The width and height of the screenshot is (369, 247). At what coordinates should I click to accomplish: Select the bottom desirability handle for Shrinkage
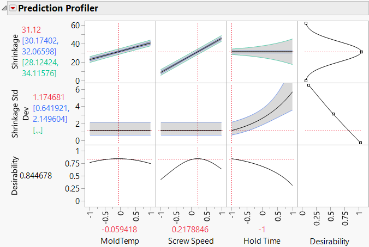[x=306, y=81]
